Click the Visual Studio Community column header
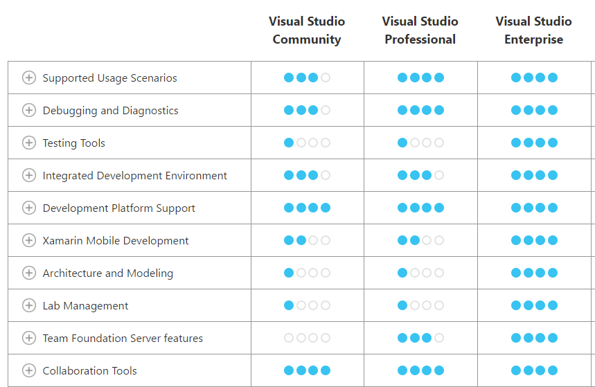The width and height of the screenshot is (595, 387). click(x=307, y=30)
